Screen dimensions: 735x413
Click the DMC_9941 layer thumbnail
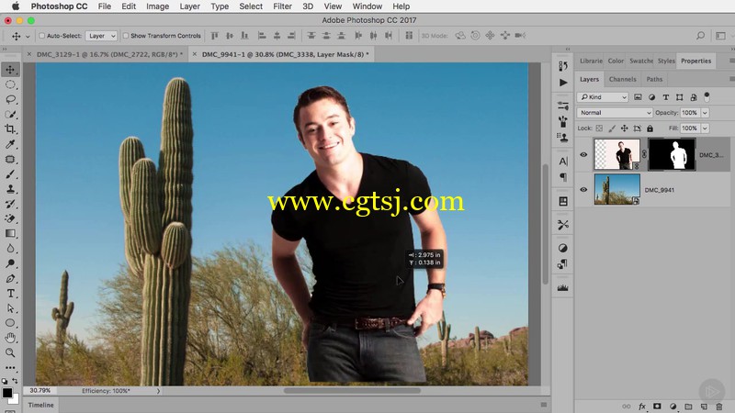coord(616,190)
